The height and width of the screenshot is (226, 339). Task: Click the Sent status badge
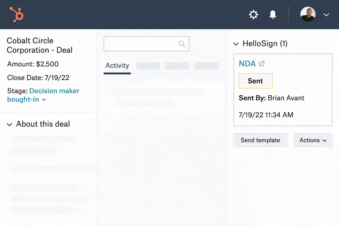[x=256, y=81]
